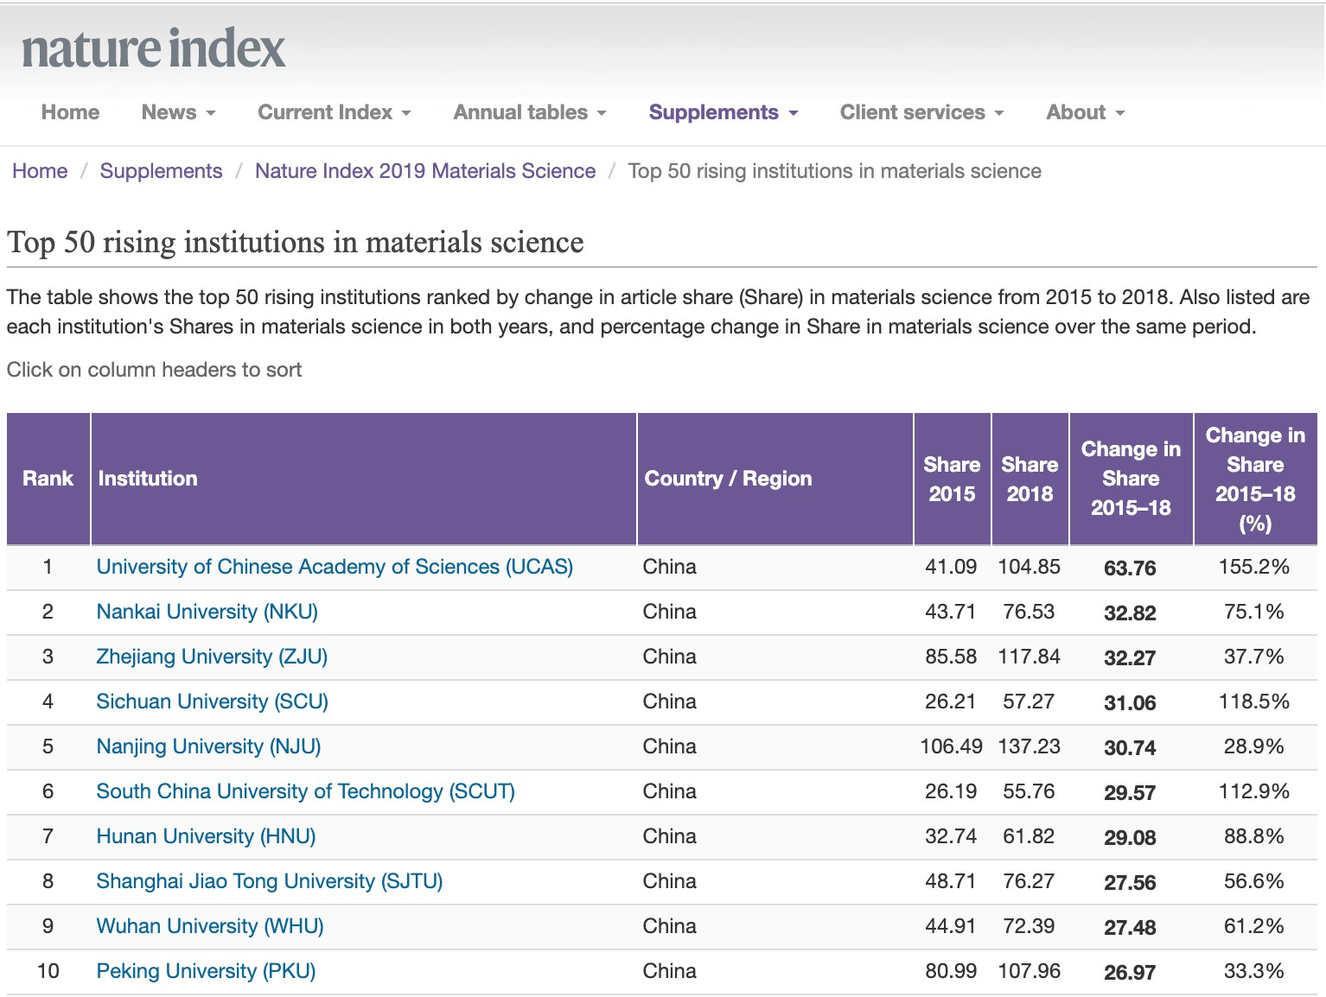This screenshot has width=1326, height=997.
Task: Select the 155.2% percentage cell
Action: [1254, 567]
